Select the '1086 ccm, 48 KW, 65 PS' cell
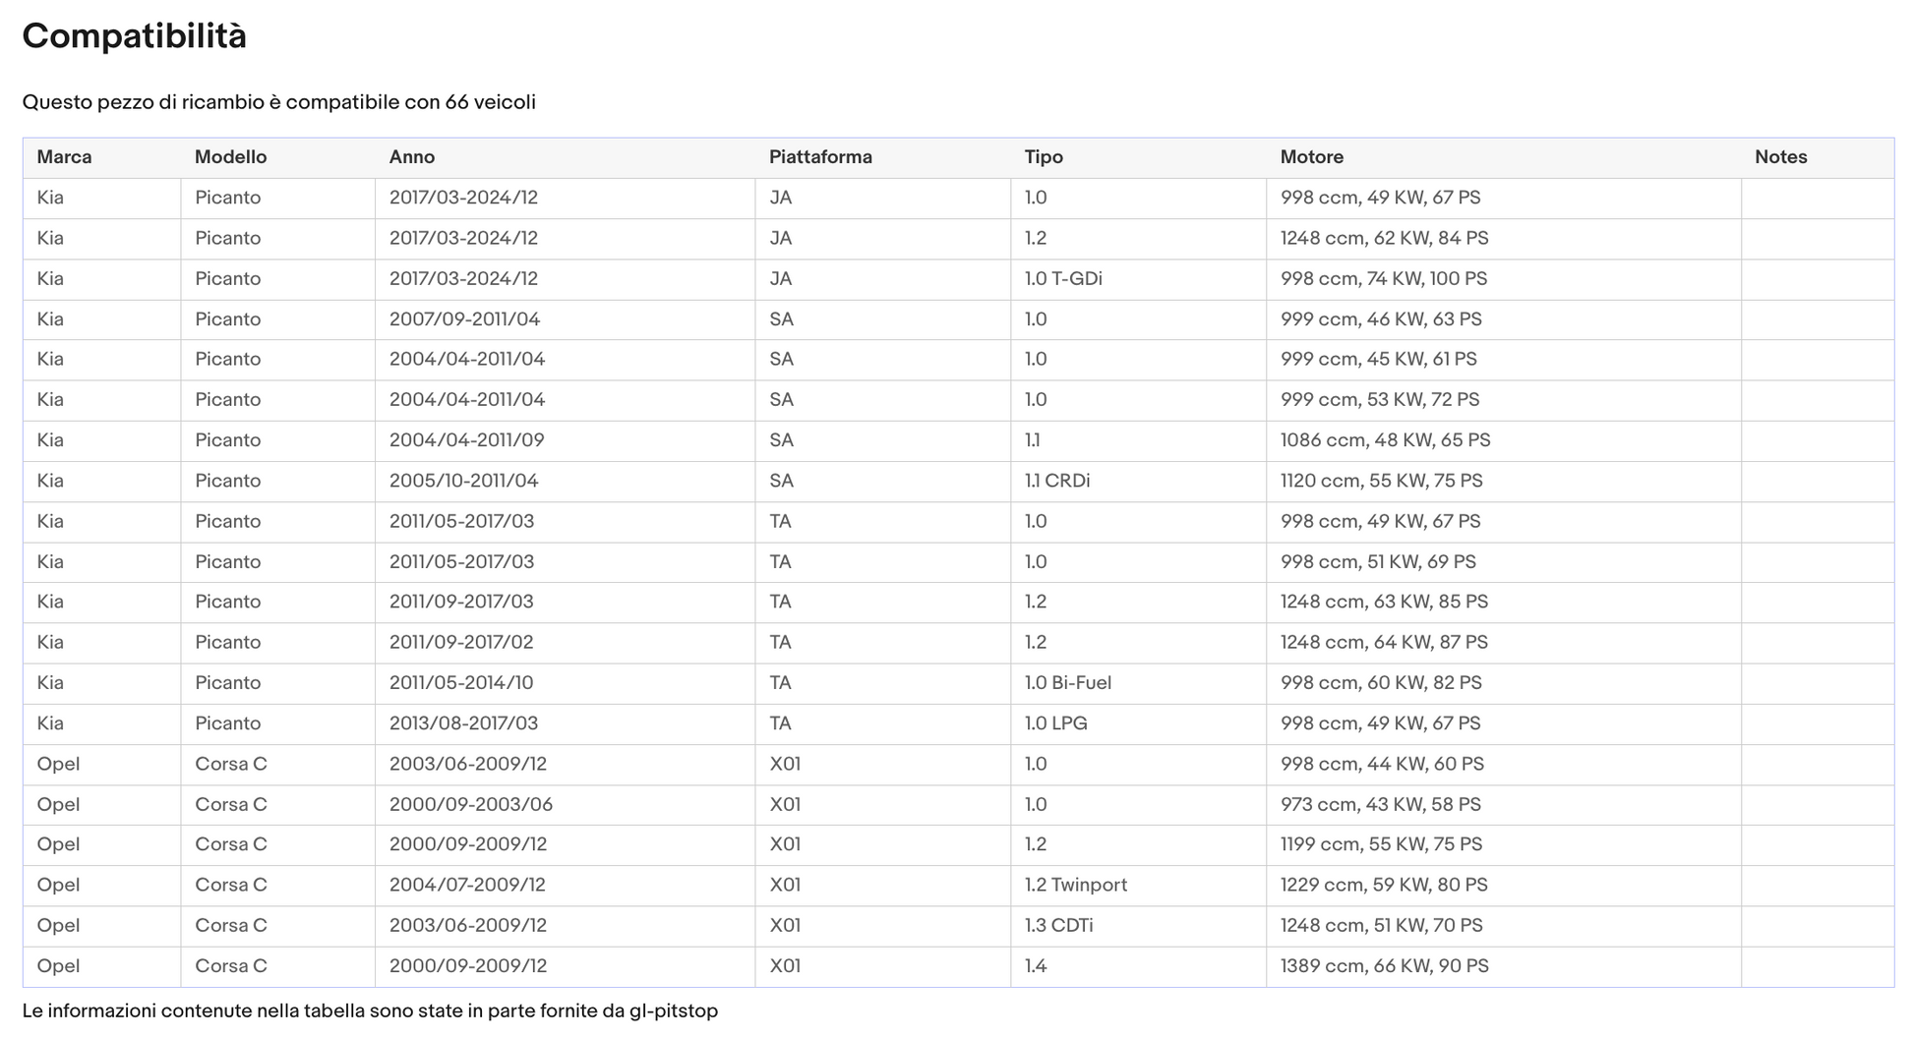 1504,440
